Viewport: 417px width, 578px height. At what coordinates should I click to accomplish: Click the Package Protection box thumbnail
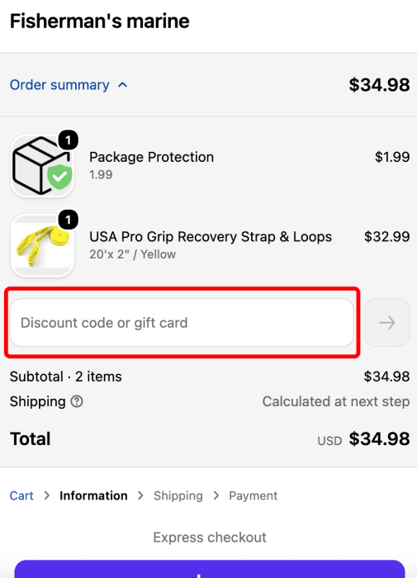42,165
